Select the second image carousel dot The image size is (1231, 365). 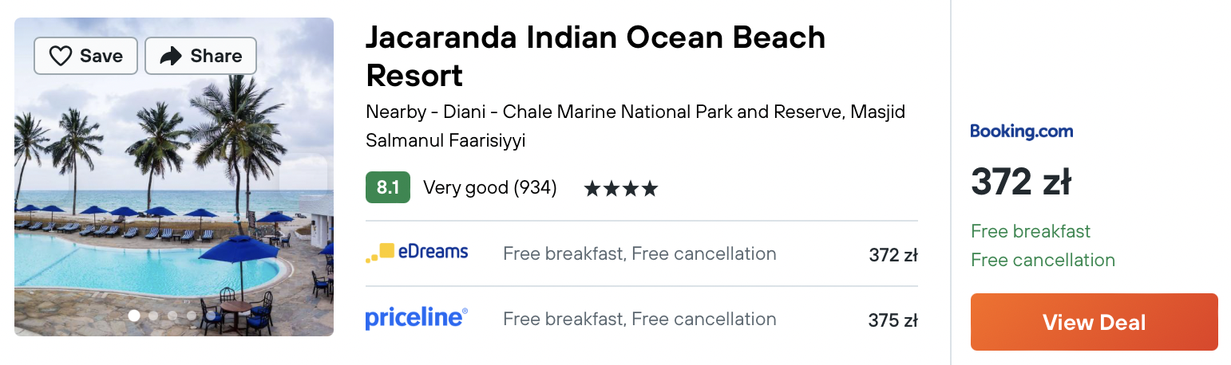(x=153, y=316)
